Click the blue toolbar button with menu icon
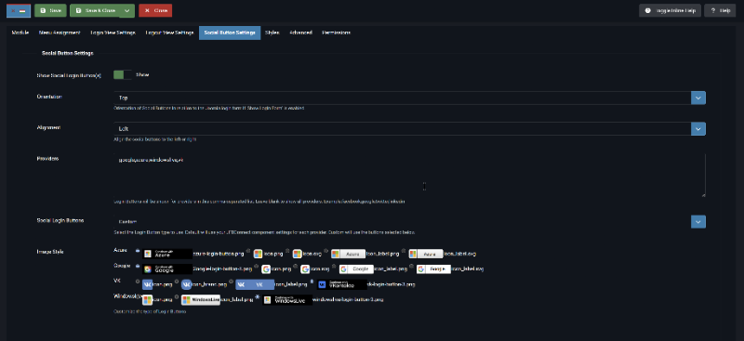The image size is (744, 341). point(19,10)
